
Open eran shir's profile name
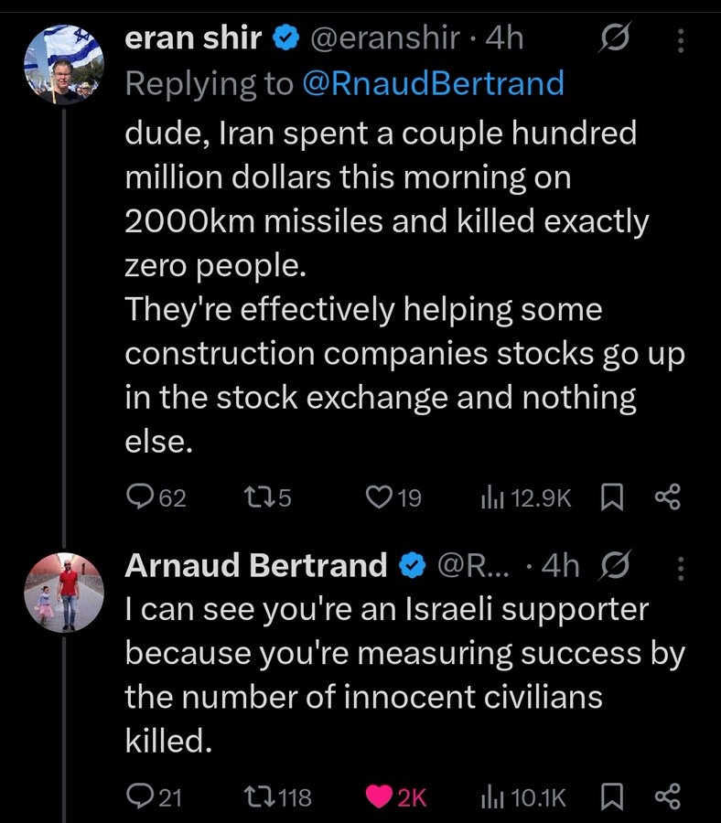pyautogui.click(x=193, y=37)
